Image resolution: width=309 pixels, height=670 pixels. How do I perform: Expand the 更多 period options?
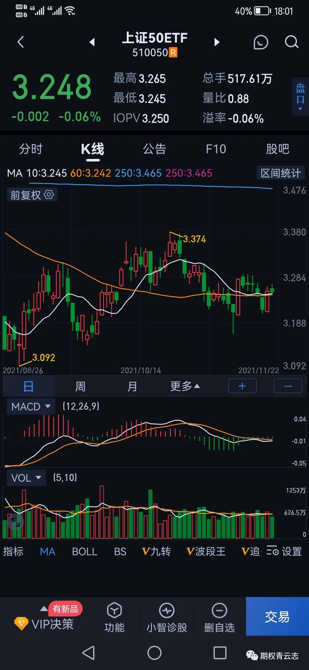tap(185, 387)
